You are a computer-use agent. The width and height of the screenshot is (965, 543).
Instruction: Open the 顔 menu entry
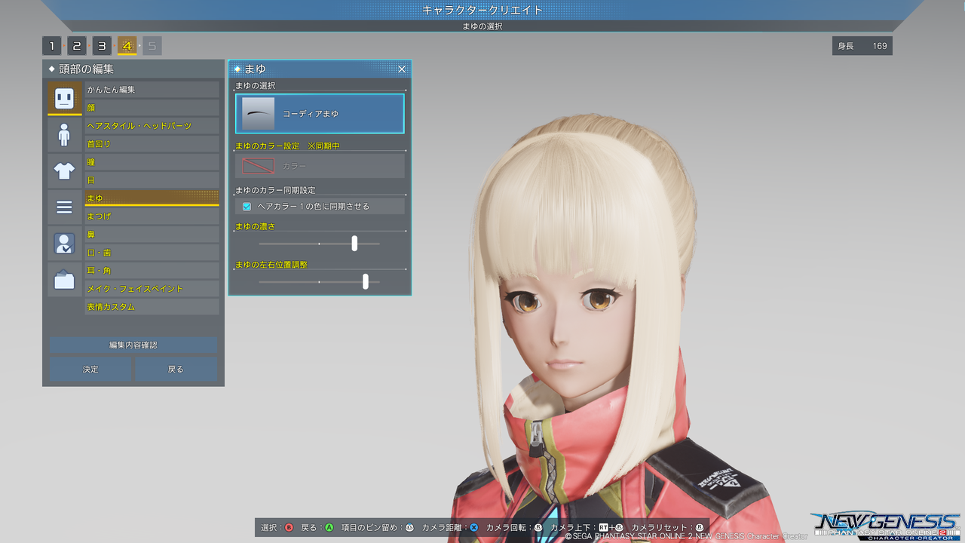152,108
